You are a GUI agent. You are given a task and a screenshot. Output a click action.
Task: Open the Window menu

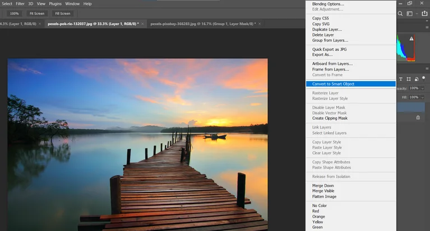point(72,3)
